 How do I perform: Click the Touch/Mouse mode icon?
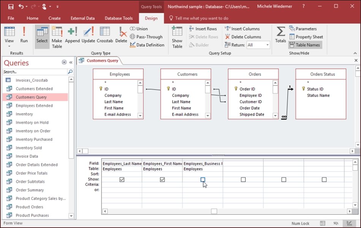coord(44,6)
